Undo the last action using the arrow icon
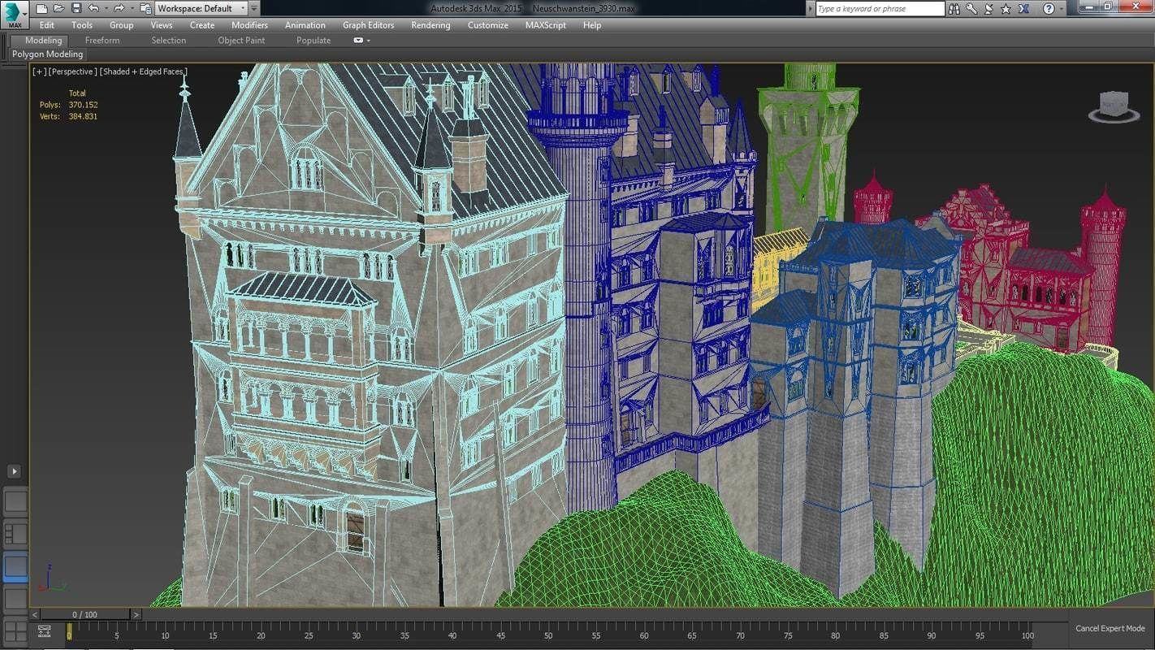The image size is (1155, 650). [93, 8]
